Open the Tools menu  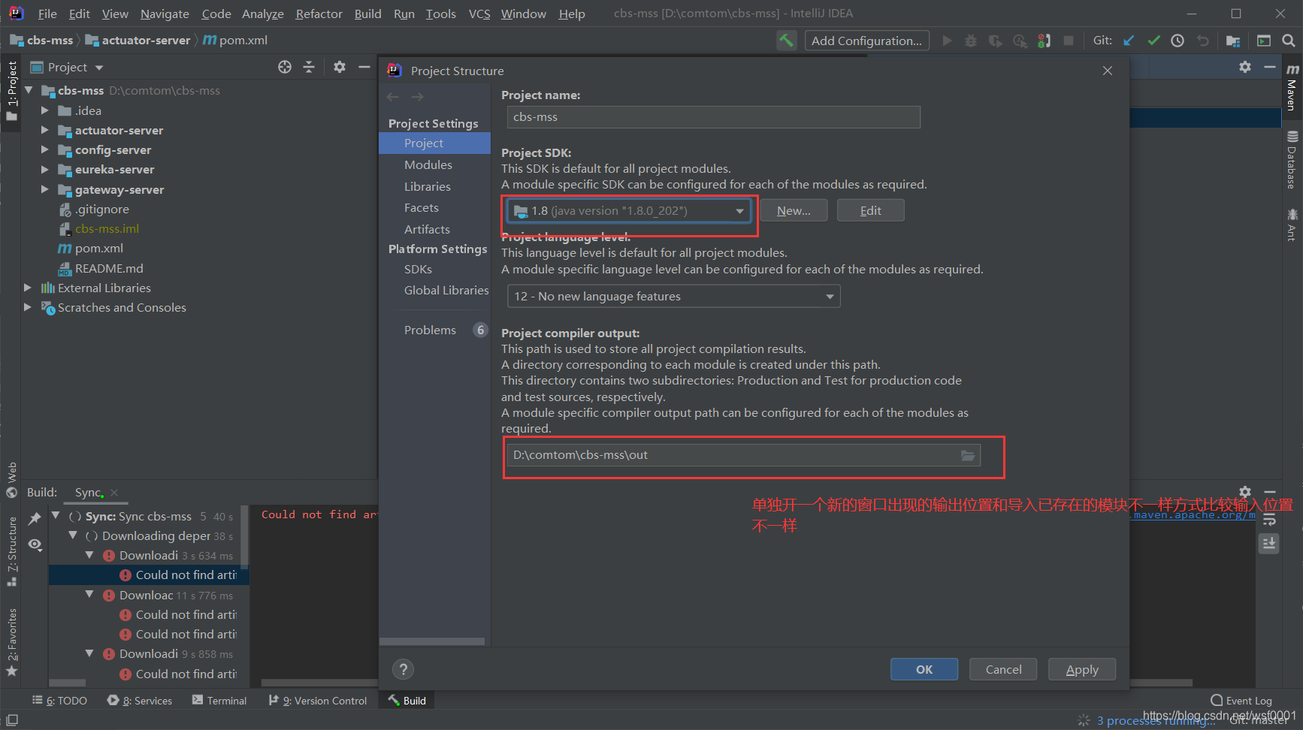click(441, 14)
